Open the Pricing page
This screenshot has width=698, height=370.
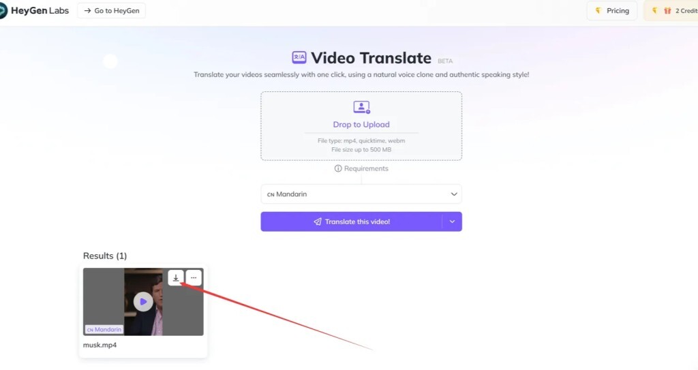pyautogui.click(x=611, y=11)
